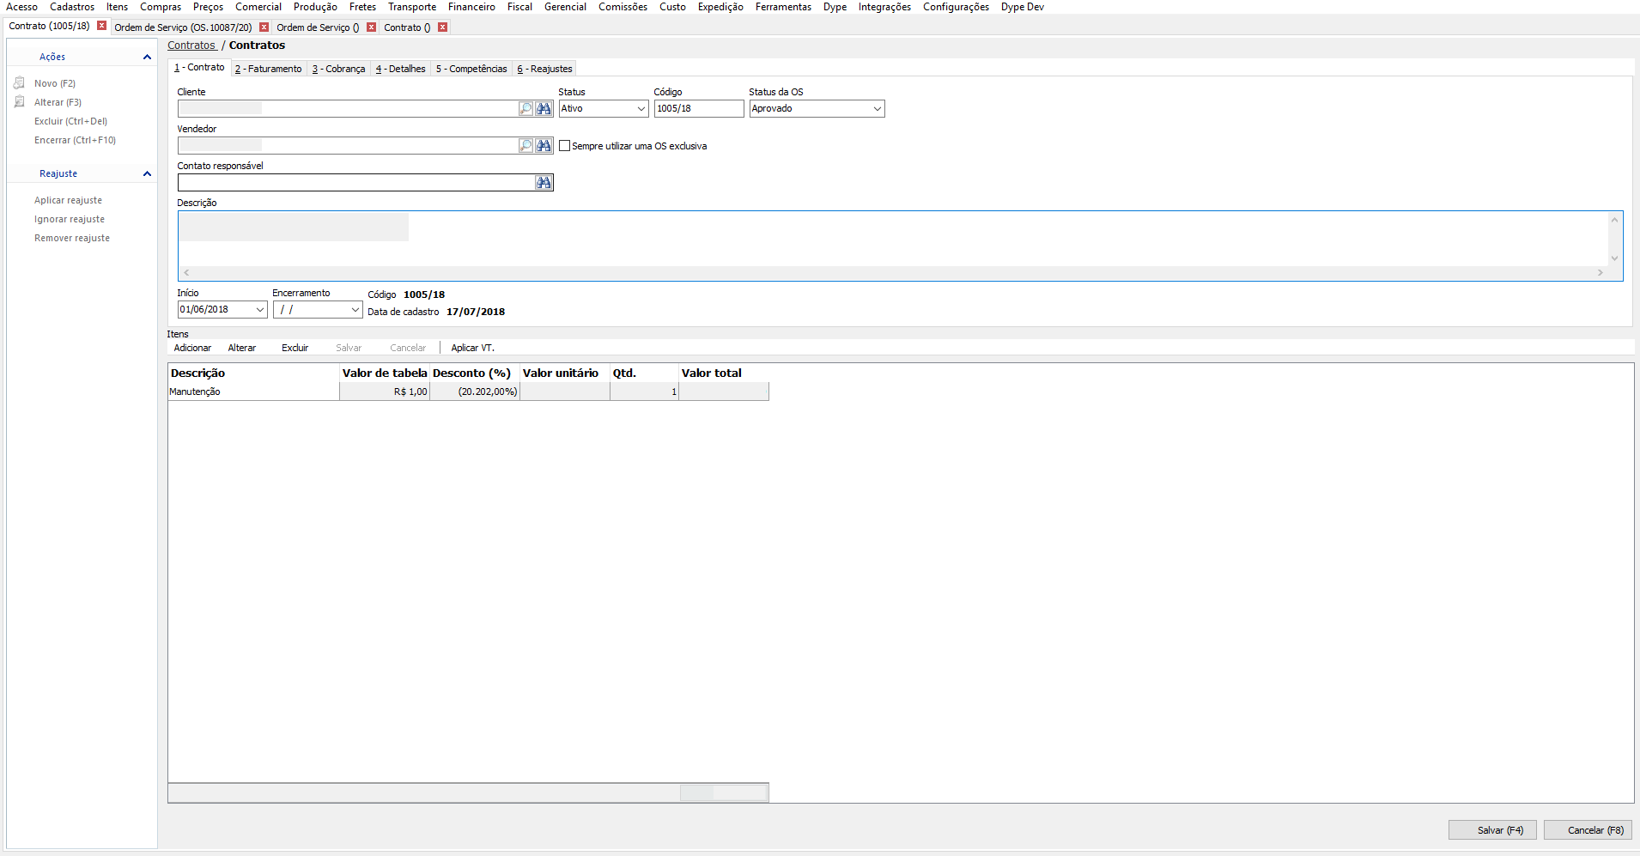Open the Financeiro menu
1640x856 pixels.
click(471, 7)
